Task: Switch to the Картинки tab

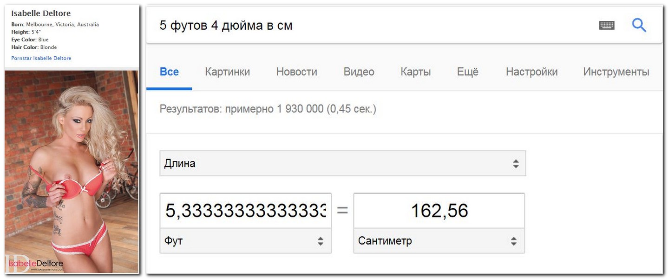Action: pyautogui.click(x=228, y=72)
